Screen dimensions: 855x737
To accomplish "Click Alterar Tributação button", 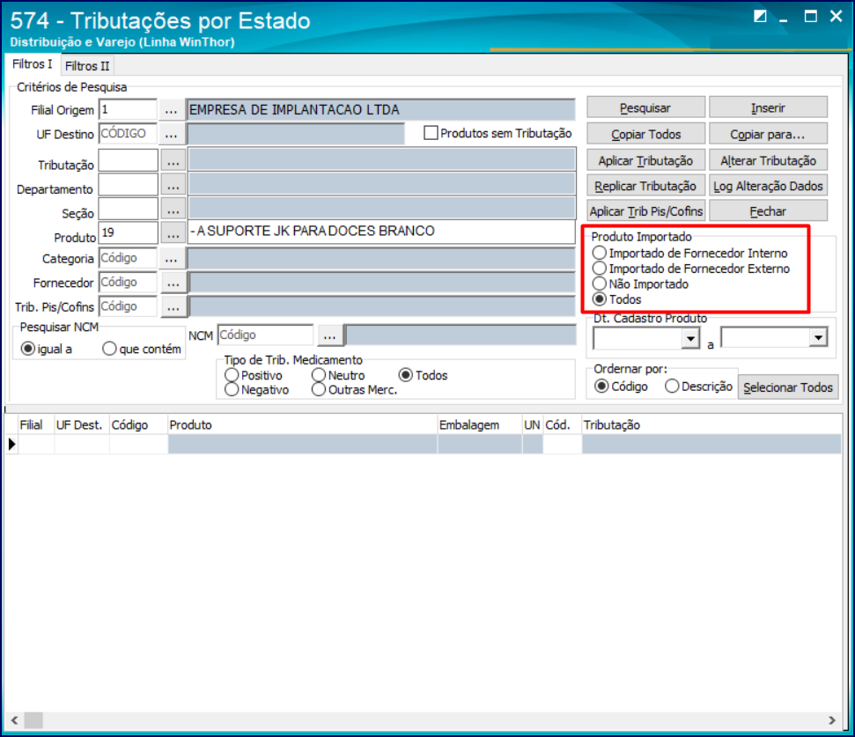I will click(x=768, y=161).
